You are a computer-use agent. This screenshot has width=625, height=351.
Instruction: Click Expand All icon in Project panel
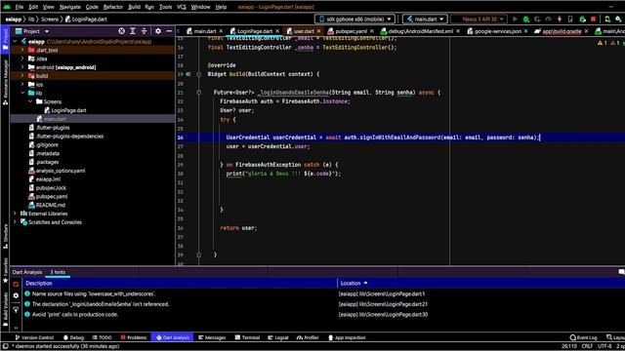point(133,31)
